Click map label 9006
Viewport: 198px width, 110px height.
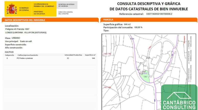pyautogui.click(x=132, y=39)
